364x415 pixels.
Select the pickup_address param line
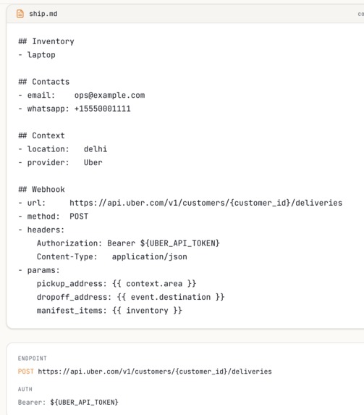[x=117, y=284]
